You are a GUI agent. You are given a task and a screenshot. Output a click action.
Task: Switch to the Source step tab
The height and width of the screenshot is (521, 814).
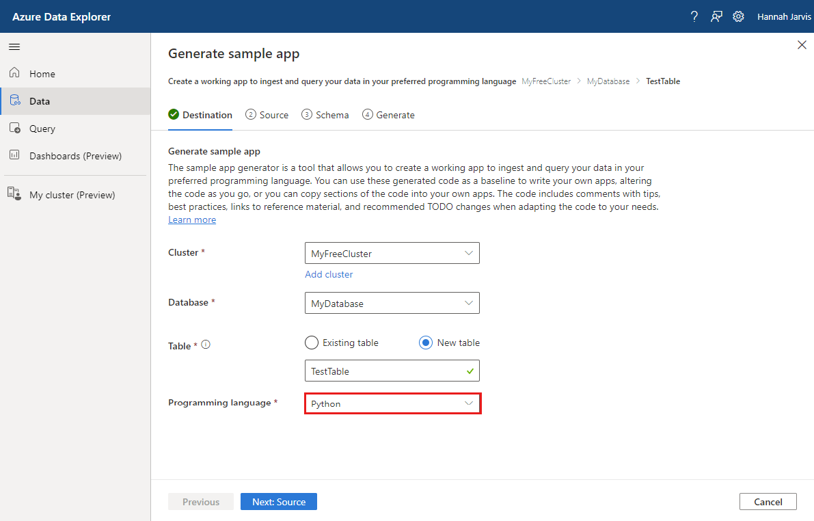267,115
